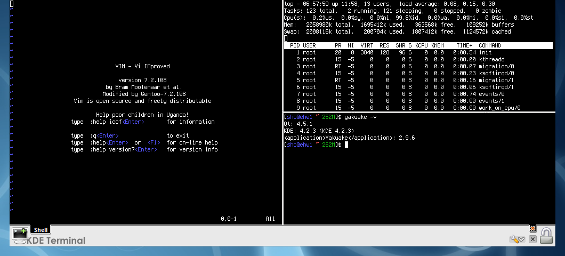
Task: Select the migration/1 process row
Action: 418,80
